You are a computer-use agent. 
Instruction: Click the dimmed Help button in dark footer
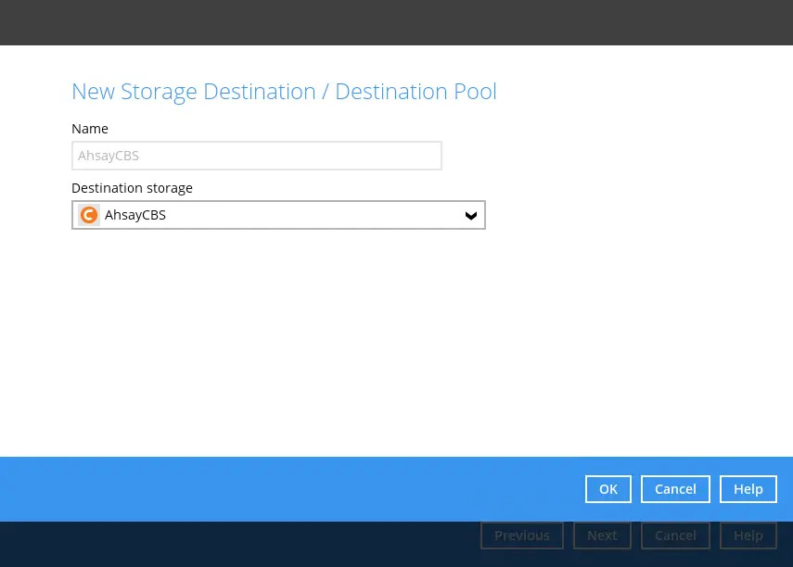tap(748, 535)
